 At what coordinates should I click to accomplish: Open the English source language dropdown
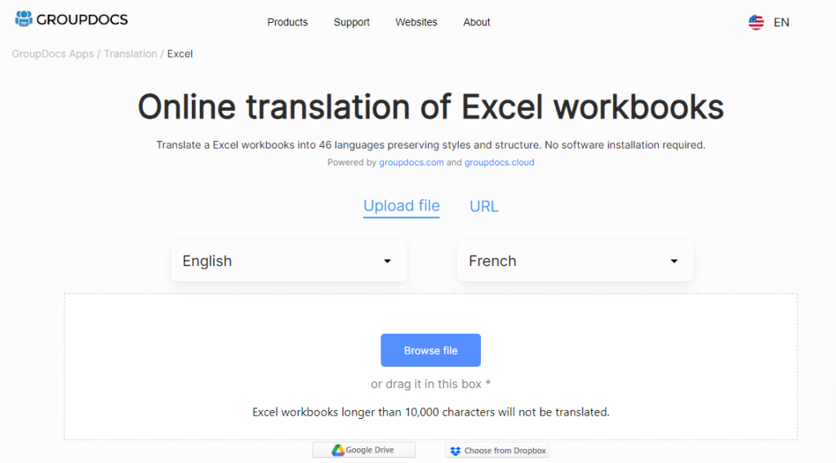tap(288, 261)
